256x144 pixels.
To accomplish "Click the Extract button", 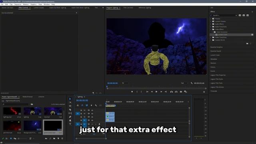I will click(176, 92).
